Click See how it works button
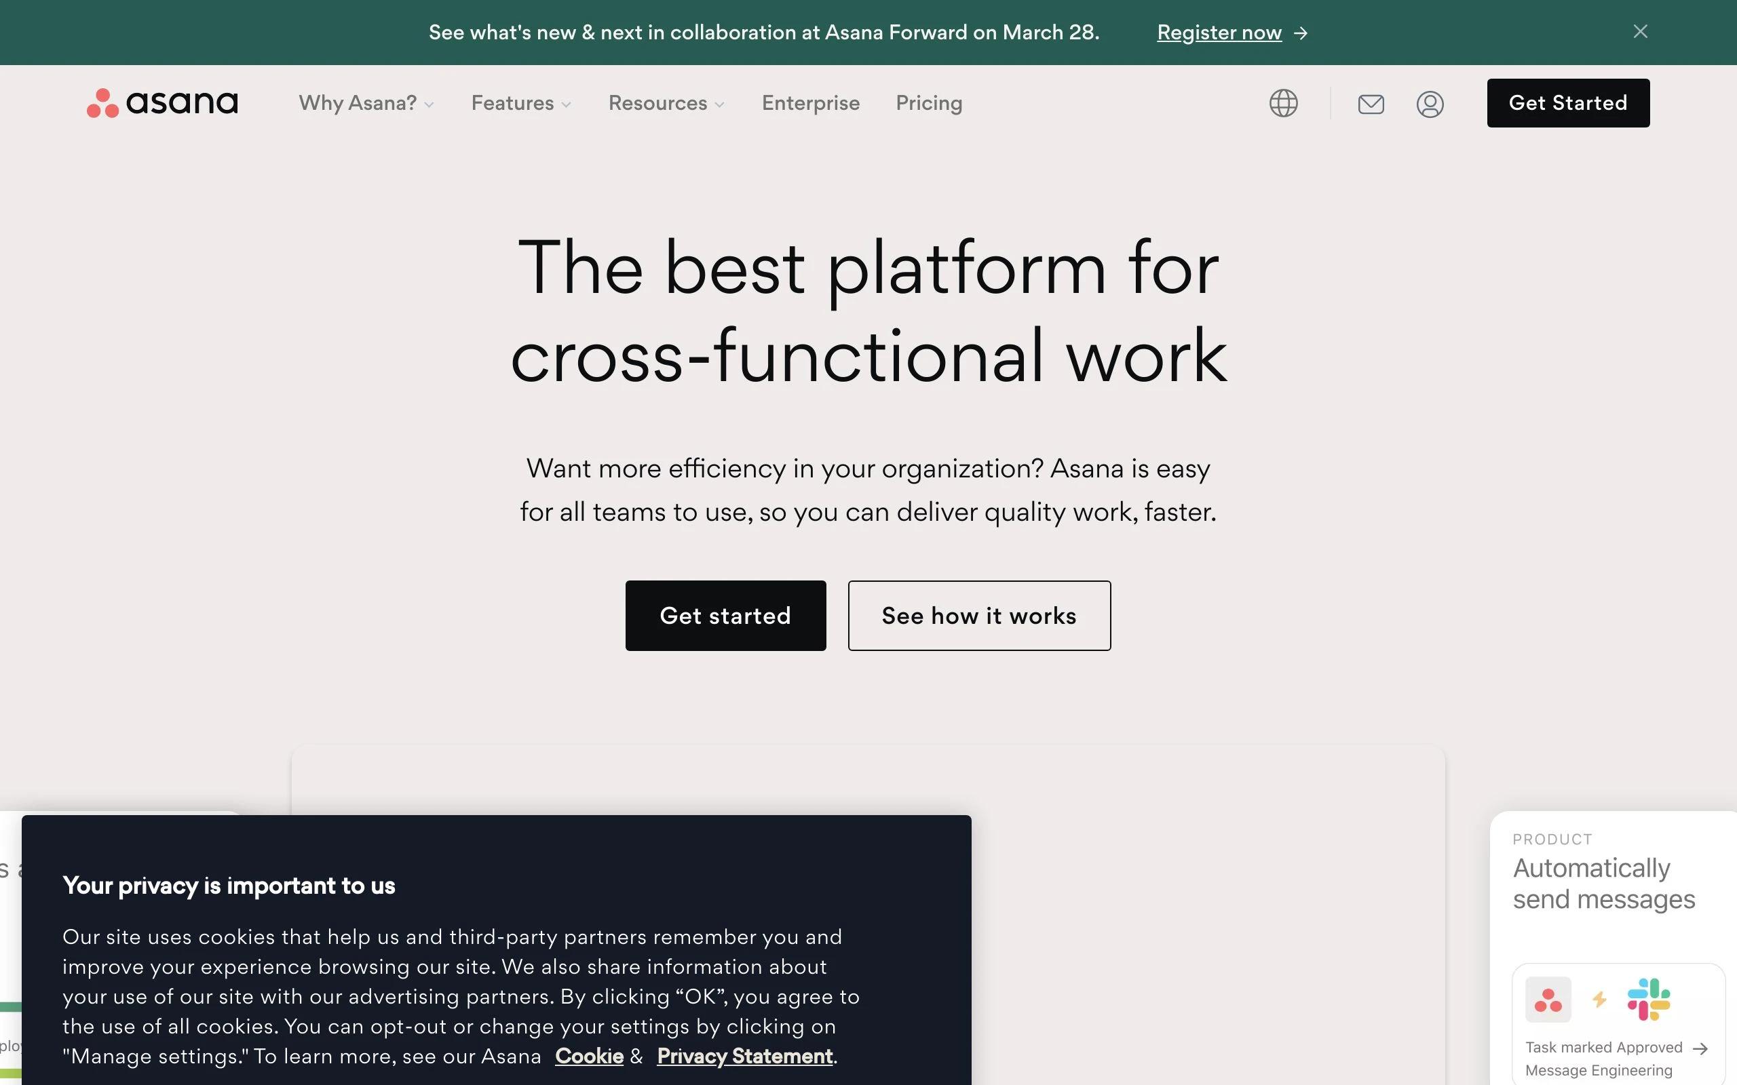The width and height of the screenshot is (1737, 1085). coord(979,616)
